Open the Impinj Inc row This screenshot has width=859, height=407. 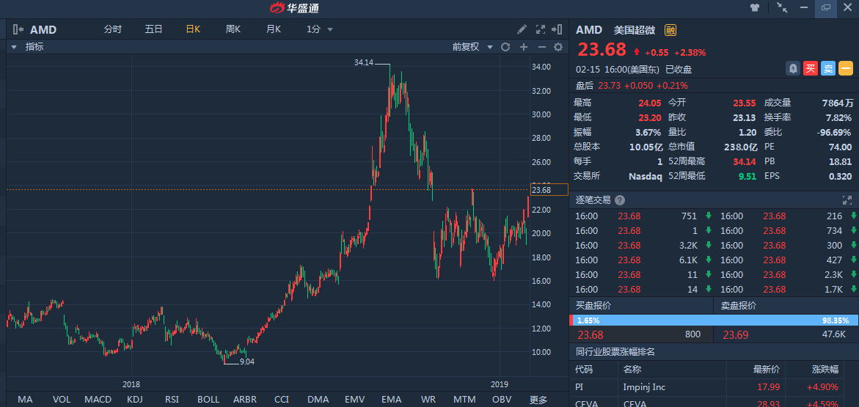point(714,386)
